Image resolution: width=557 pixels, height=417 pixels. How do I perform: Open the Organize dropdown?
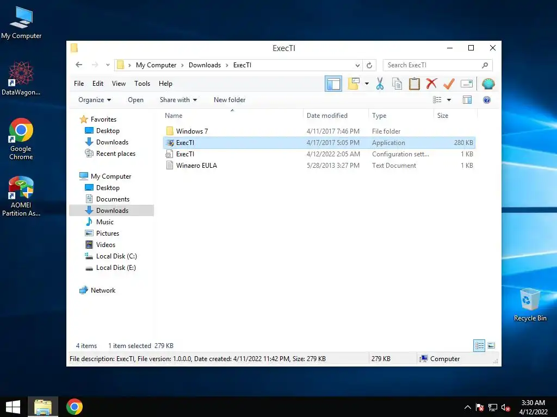point(95,100)
